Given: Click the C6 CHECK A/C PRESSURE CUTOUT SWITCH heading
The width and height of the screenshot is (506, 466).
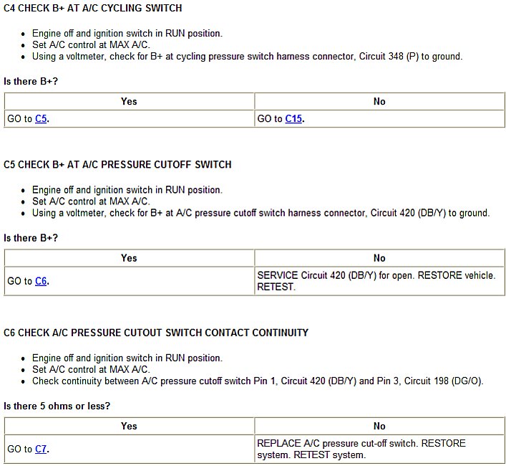Looking at the screenshot, I should pos(156,333).
